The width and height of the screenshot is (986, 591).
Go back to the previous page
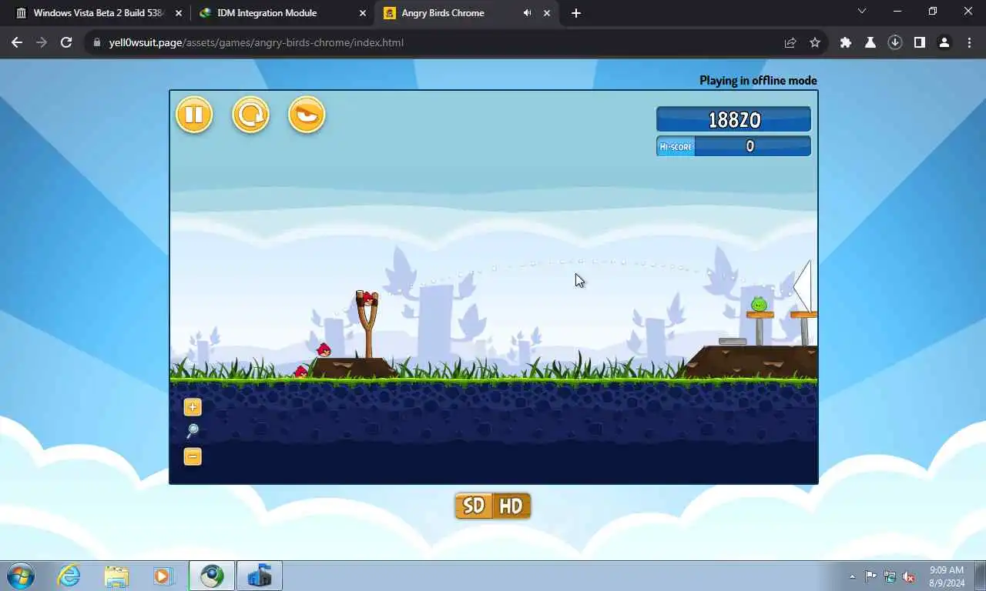tap(17, 42)
